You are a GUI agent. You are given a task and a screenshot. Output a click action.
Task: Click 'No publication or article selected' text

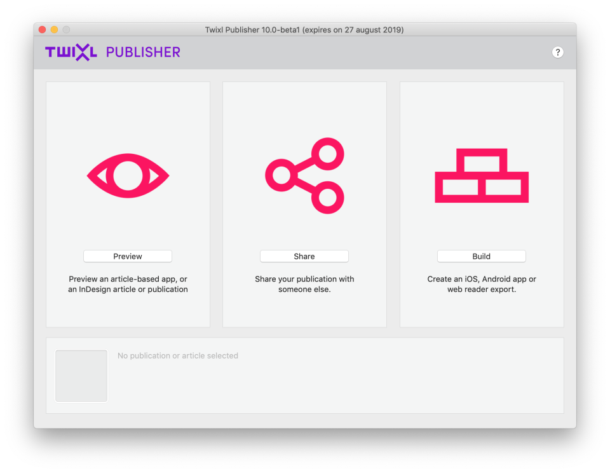(178, 355)
